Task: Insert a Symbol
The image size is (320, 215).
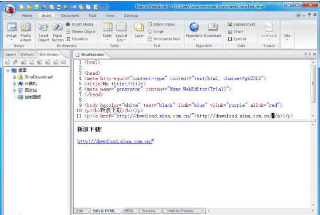Action: [236, 39]
